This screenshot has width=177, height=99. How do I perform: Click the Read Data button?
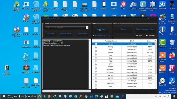[x=101, y=29]
